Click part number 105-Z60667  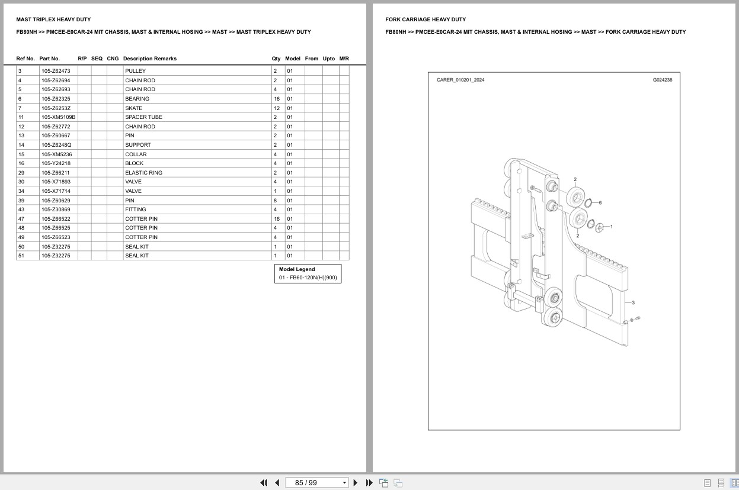point(56,136)
